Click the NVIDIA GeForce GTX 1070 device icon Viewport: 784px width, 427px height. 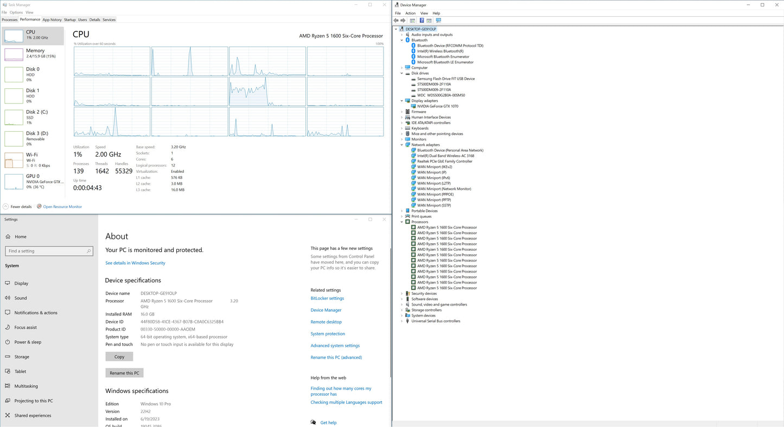point(413,106)
